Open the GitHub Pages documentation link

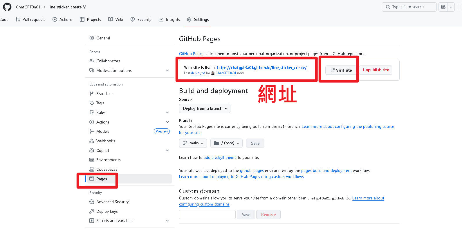tap(191, 54)
